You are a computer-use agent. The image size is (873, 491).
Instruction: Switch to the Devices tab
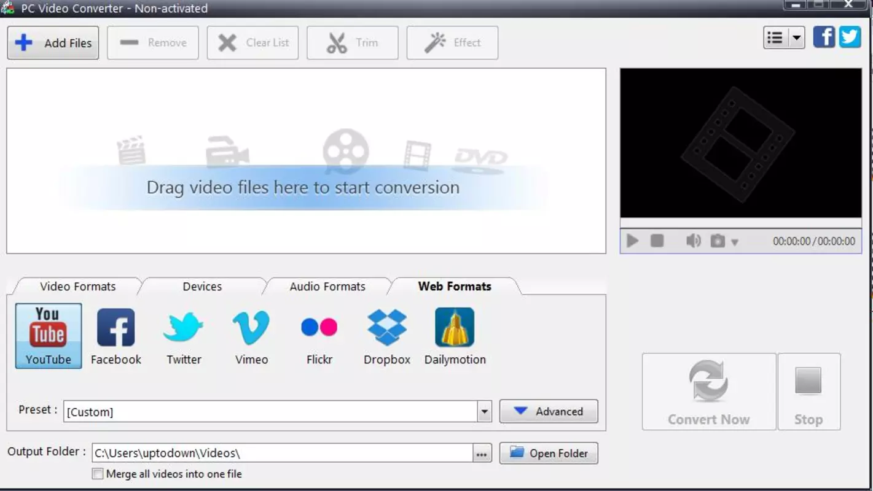click(x=202, y=287)
